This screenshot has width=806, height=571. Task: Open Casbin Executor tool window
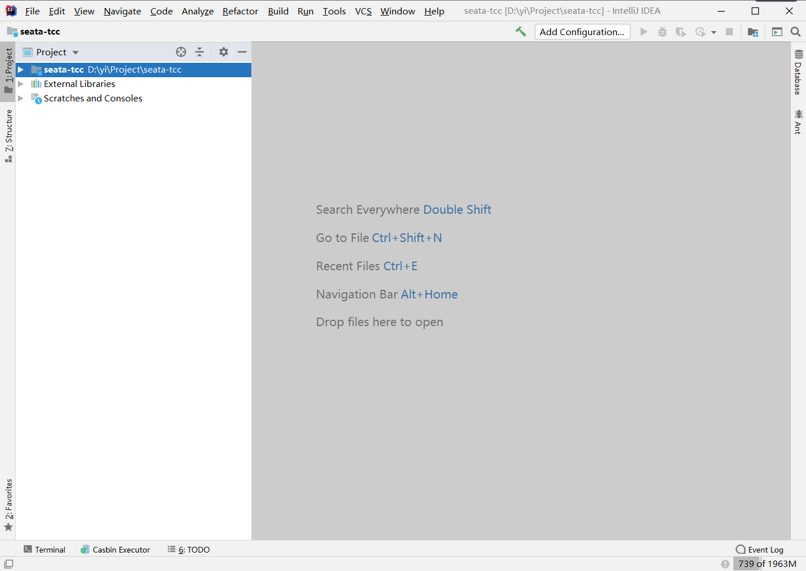click(x=115, y=550)
